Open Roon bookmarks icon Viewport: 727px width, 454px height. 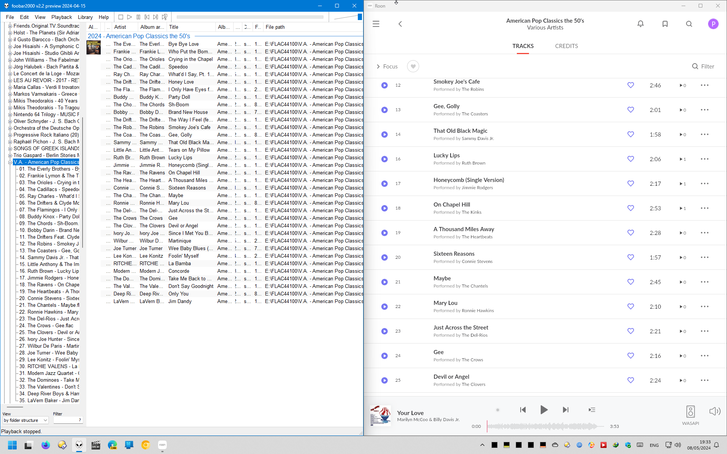(x=665, y=24)
